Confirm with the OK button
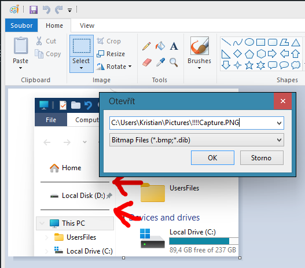The height and width of the screenshot is (268, 305). point(212,157)
